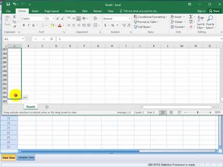Viewport: 223px width, 167px height.
Task: Undo last action in Quick Access Toolbar
Action: pyautogui.click(x=14, y=4)
